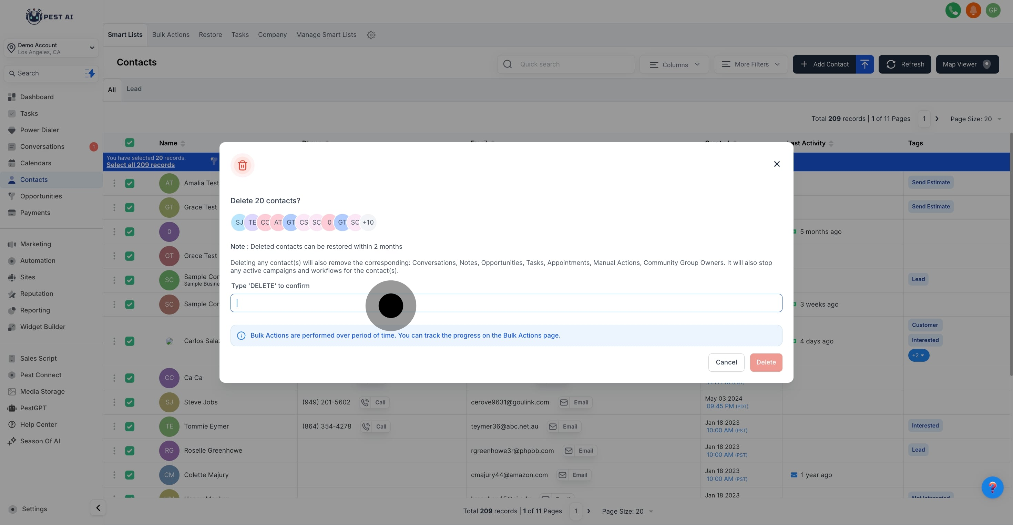Click the +10 contacts avatar bubble
Image resolution: width=1013 pixels, height=525 pixels.
tap(368, 223)
